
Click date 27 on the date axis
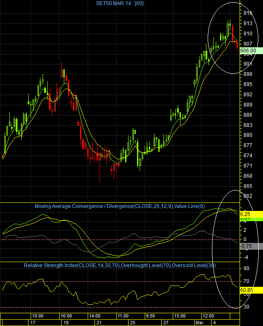166,323
